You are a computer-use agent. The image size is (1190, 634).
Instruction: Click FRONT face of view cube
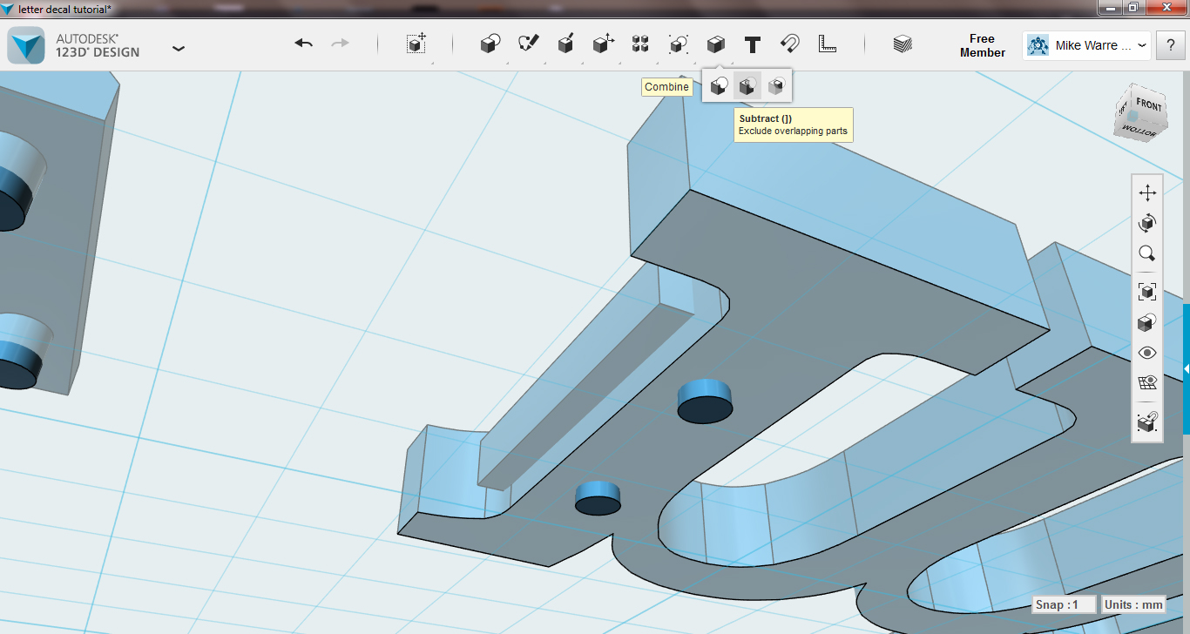[1149, 105]
